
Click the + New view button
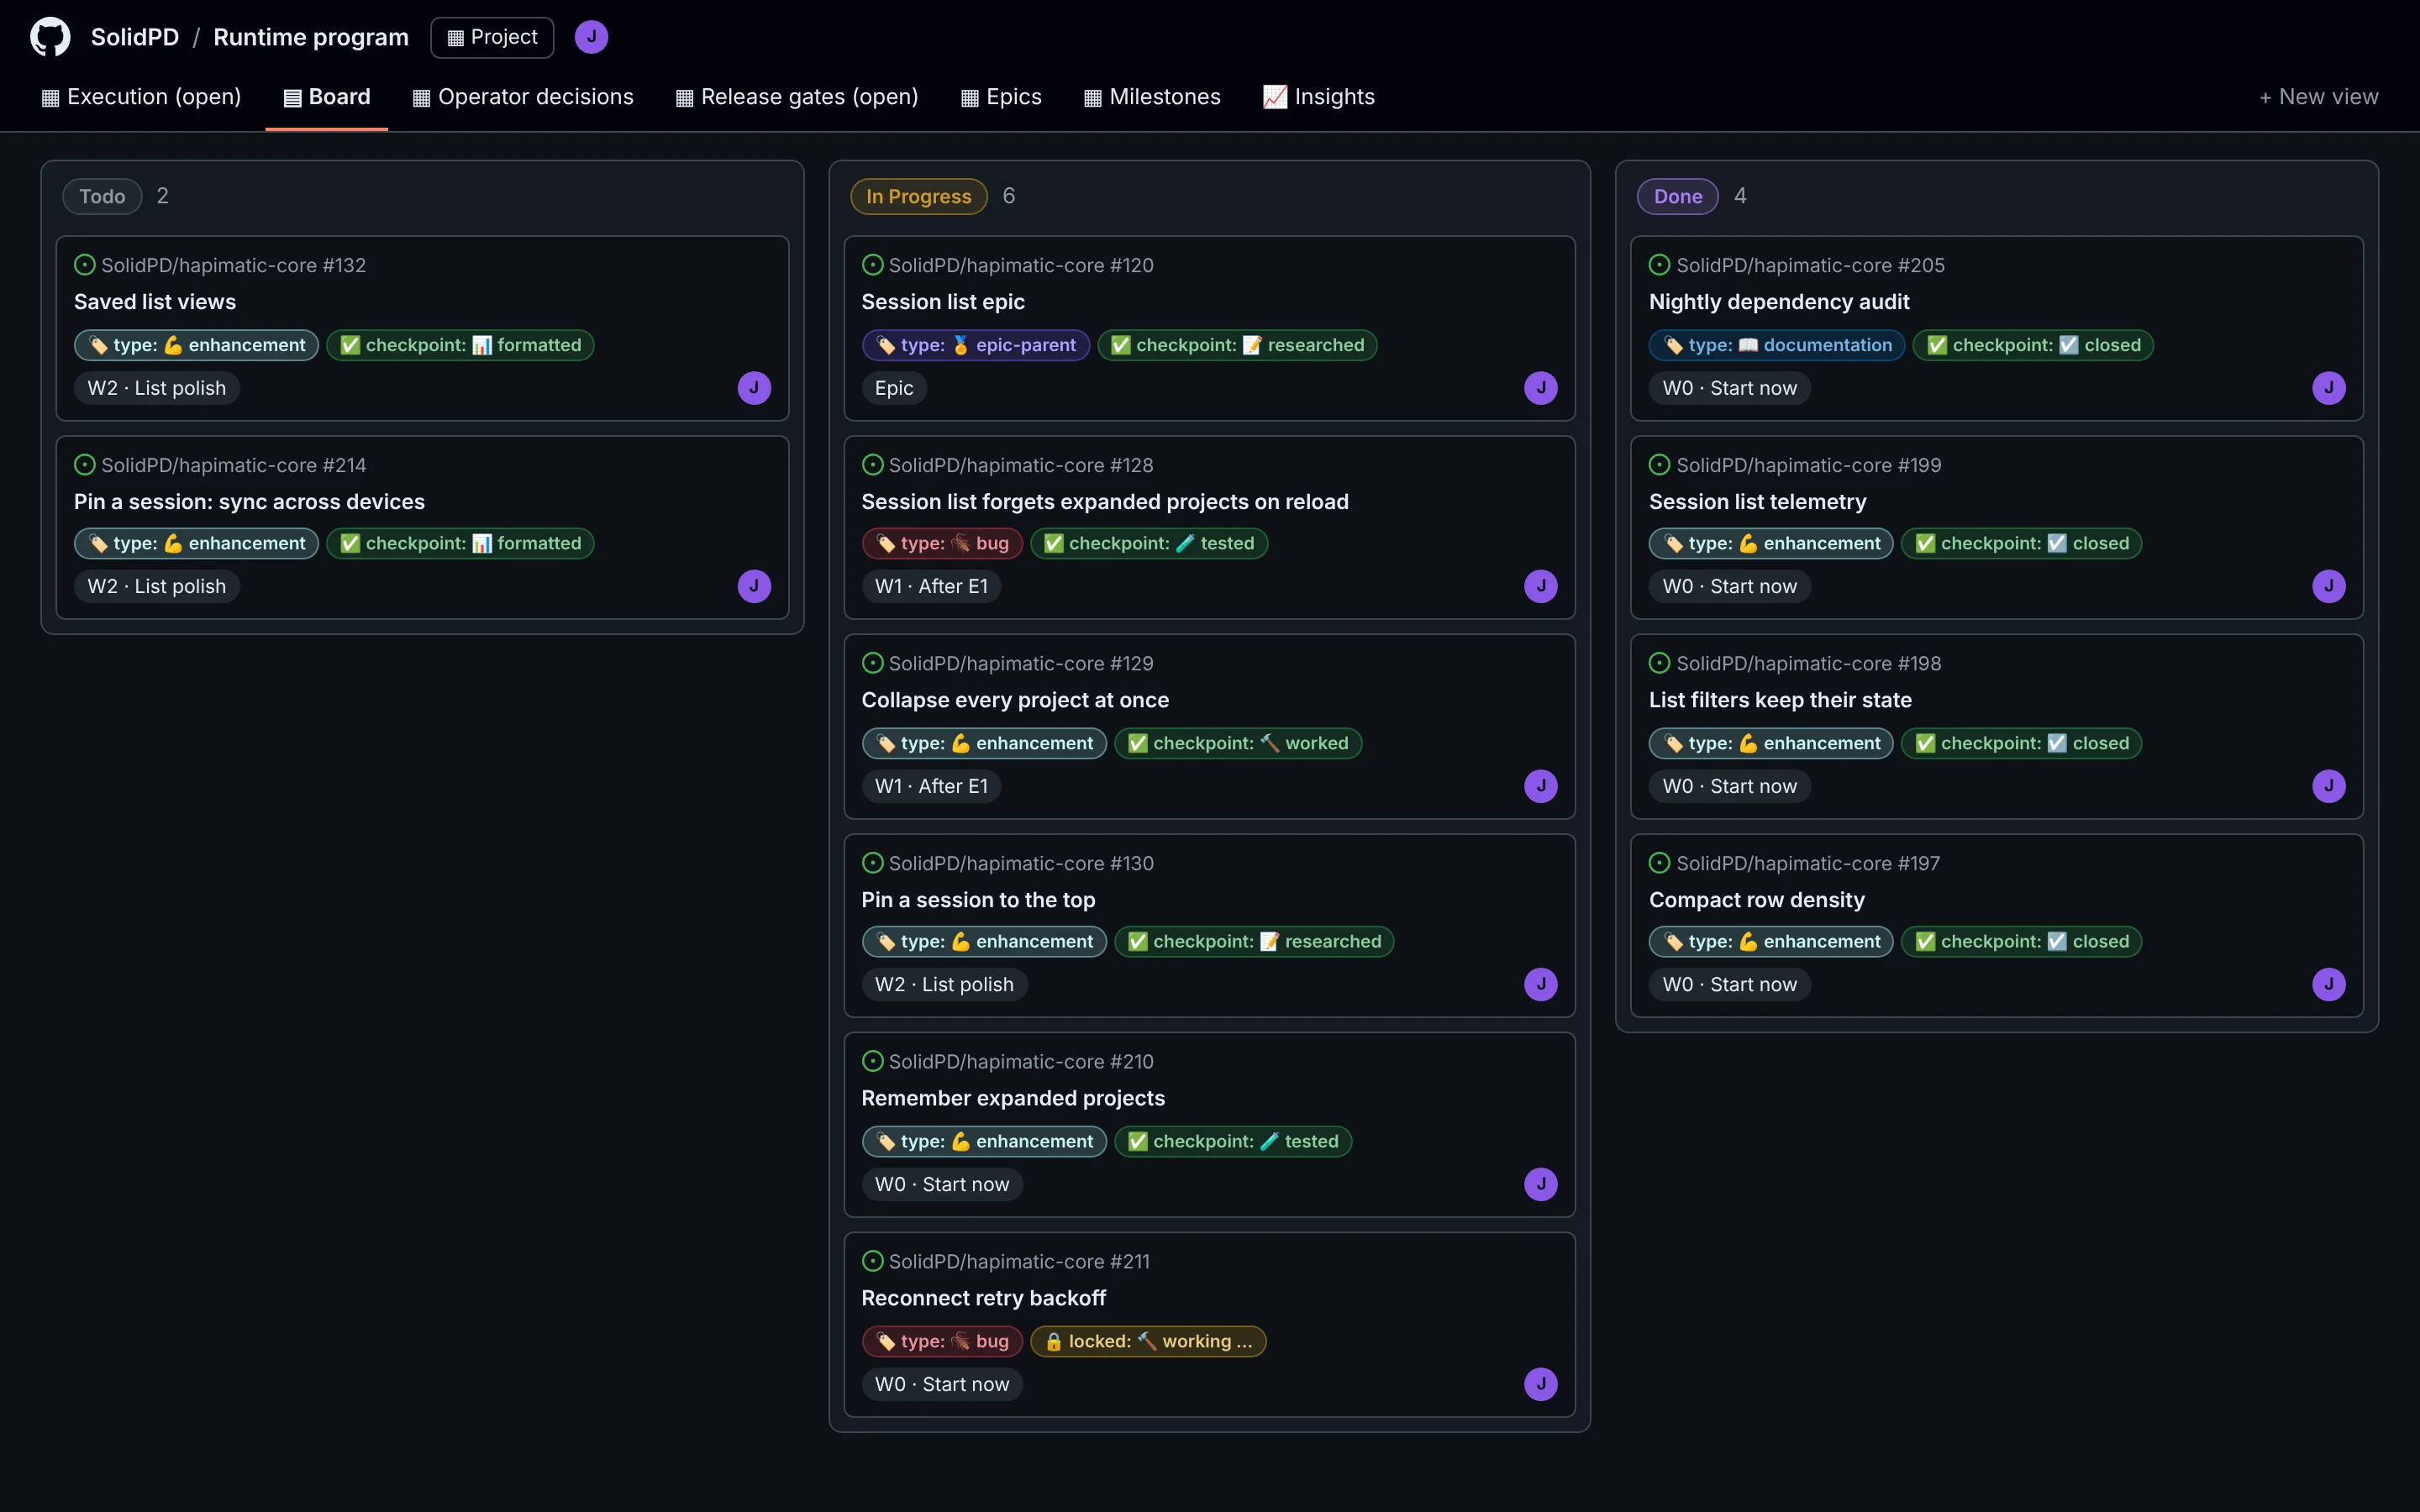2318,97
